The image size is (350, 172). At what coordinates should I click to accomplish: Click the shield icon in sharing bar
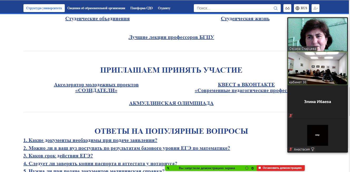click(252, 168)
